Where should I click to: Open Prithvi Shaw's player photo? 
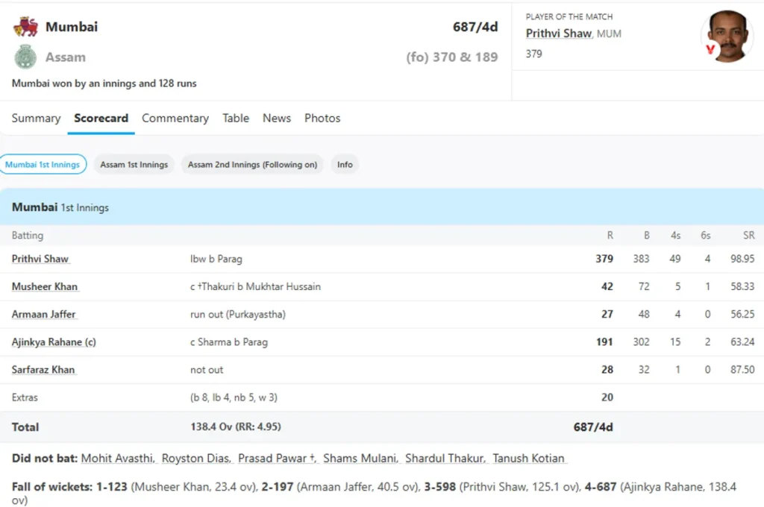[x=727, y=37]
